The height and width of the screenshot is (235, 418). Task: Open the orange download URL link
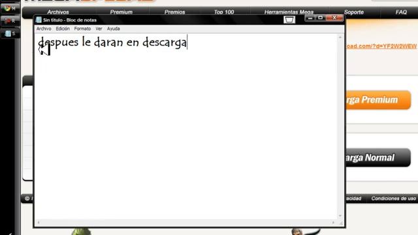[x=381, y=46]
